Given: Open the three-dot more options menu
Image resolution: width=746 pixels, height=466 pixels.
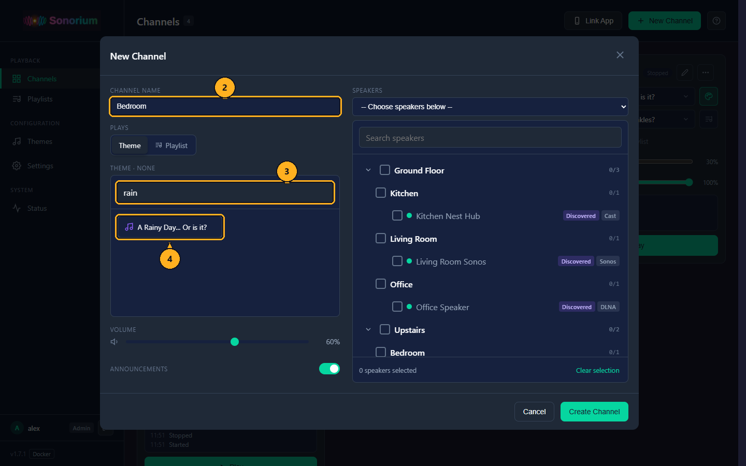Looking at the screenshot, I should point(706,72).
